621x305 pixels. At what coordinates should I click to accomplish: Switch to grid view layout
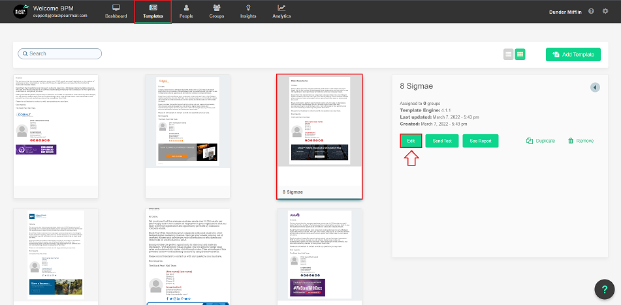(x=520, y=55)
